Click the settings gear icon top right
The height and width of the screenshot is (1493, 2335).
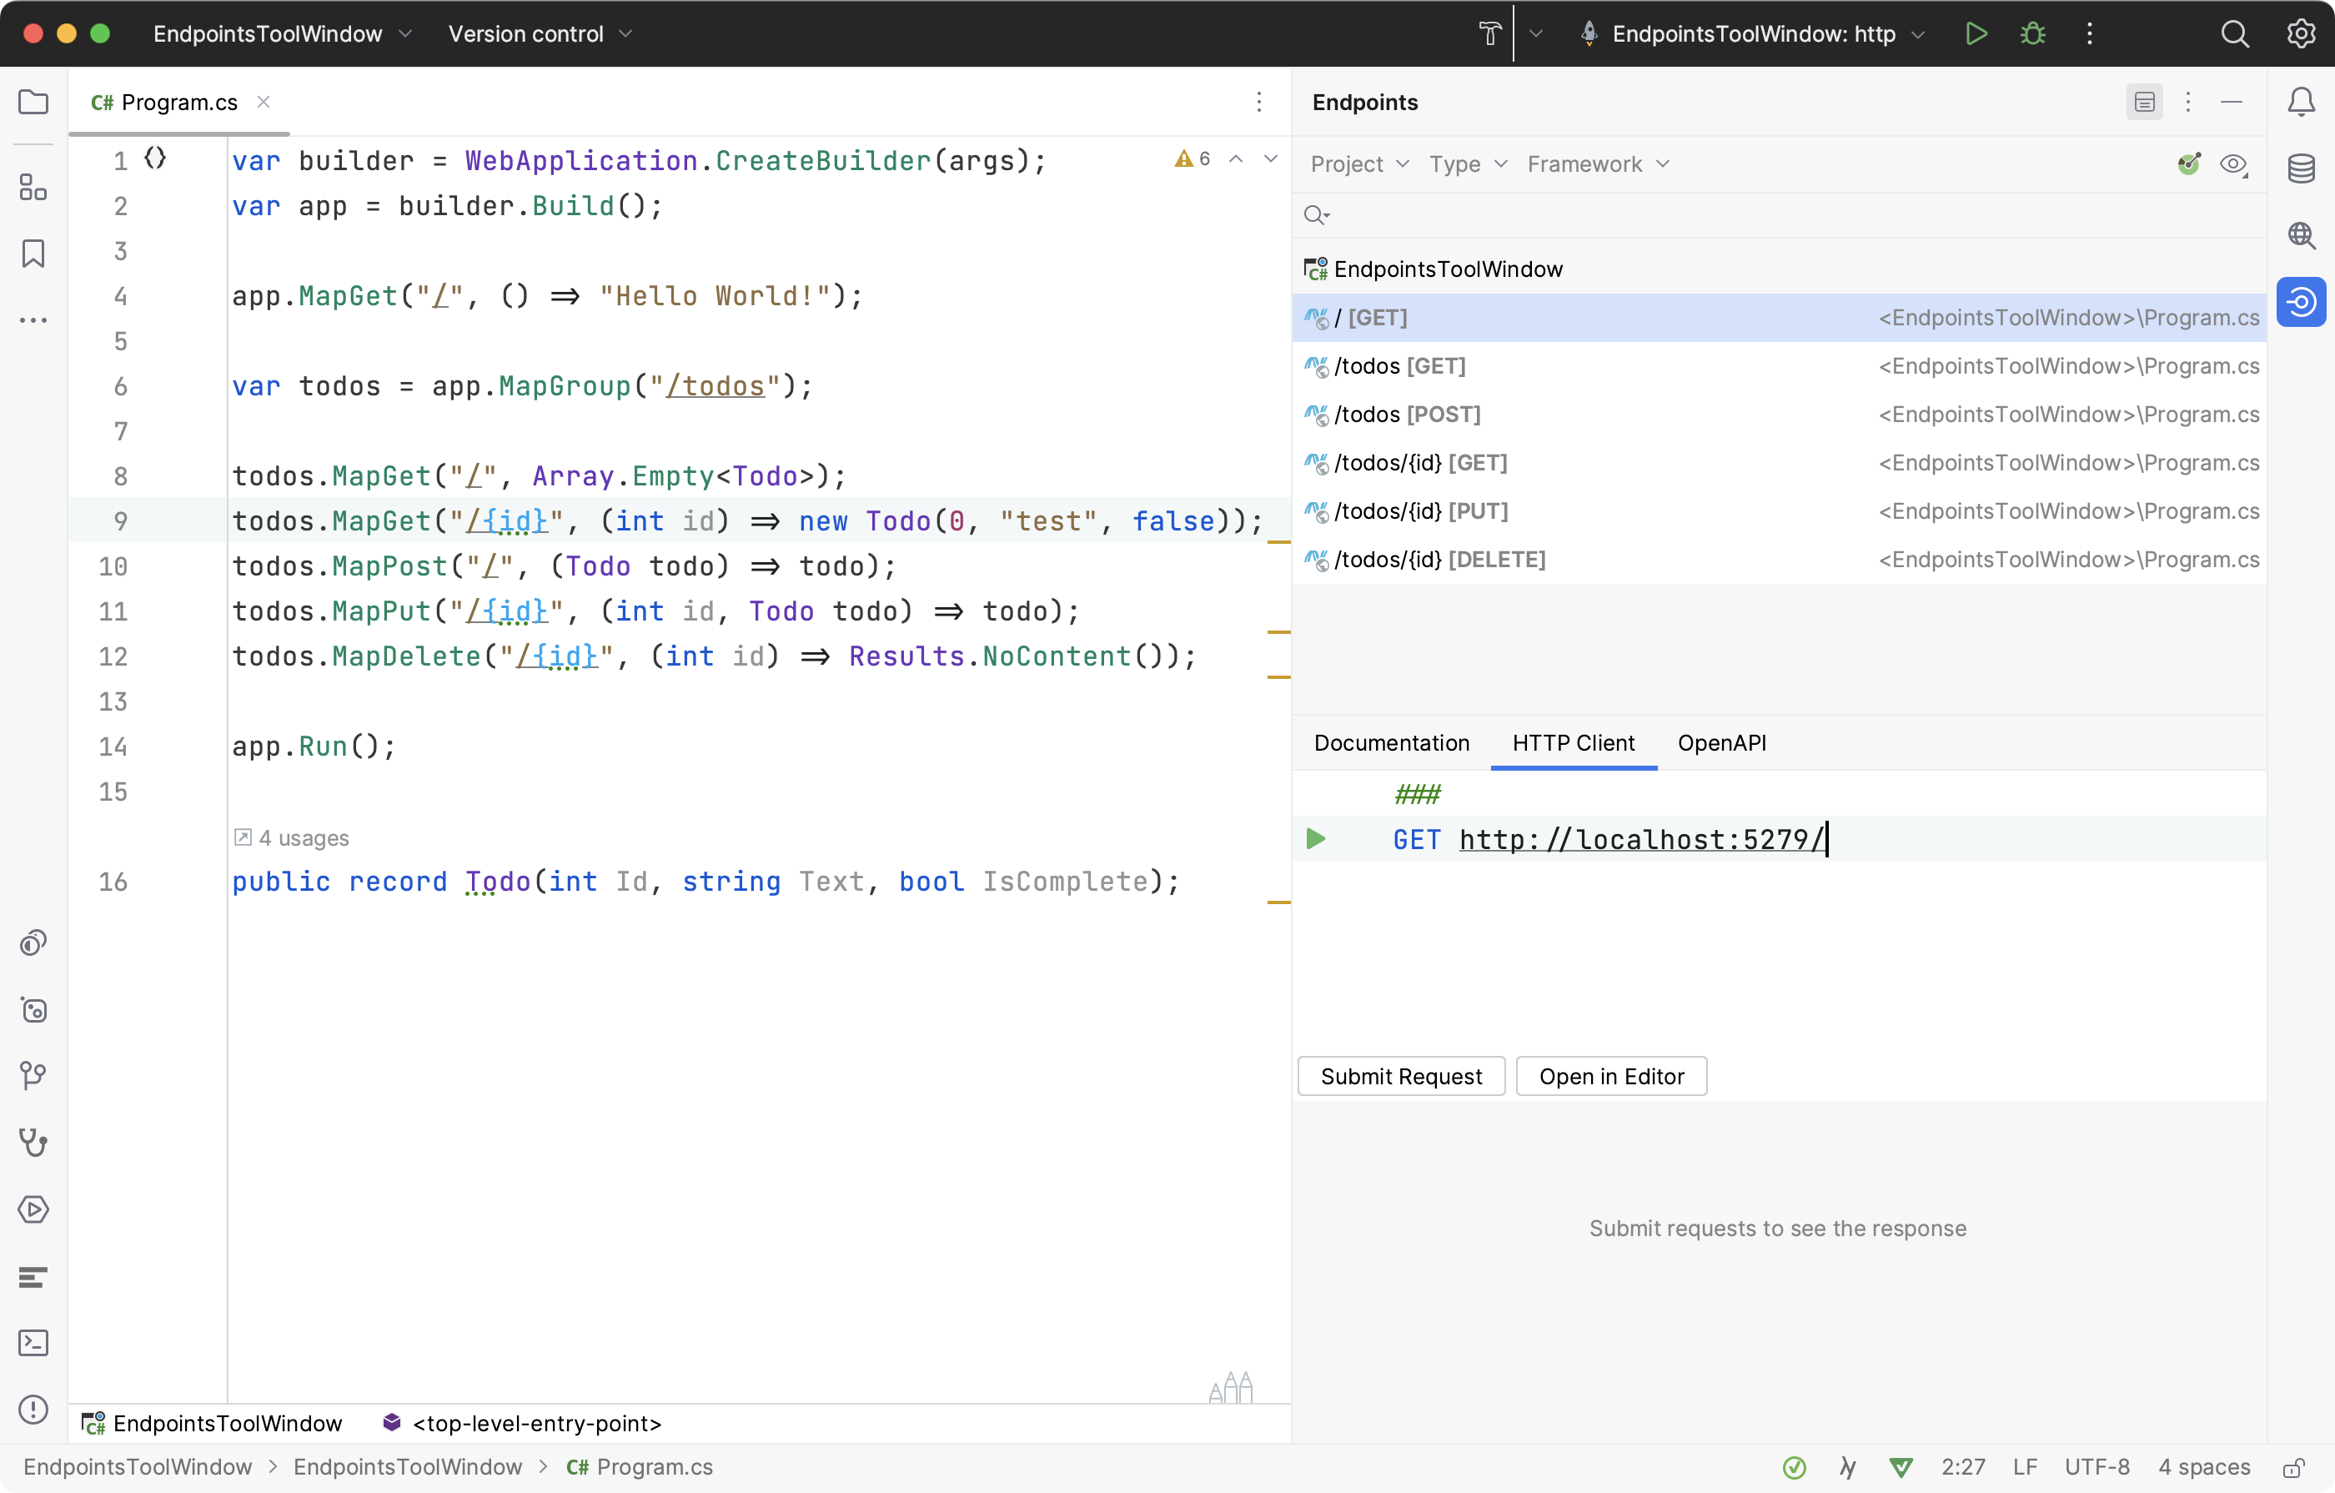click(x=2297, y=34)
